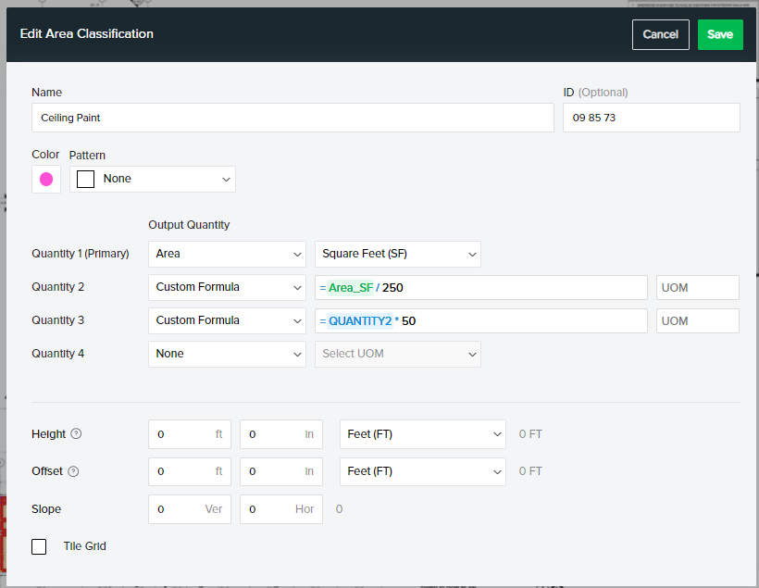Click the ID field showing 09 85 73
The width and height of the screenshot is (759, 588).
click(x=651, y=118)
